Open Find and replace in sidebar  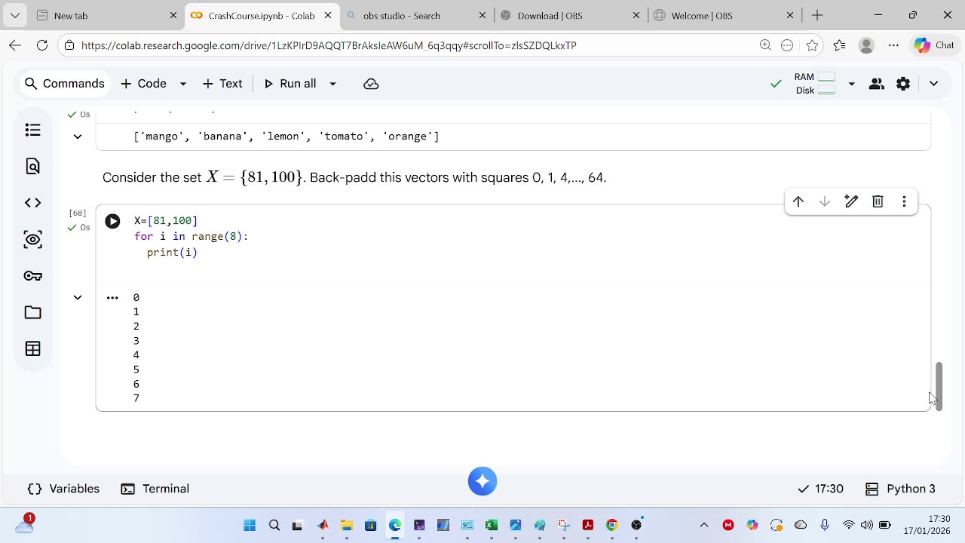click(x=32, y=167)
